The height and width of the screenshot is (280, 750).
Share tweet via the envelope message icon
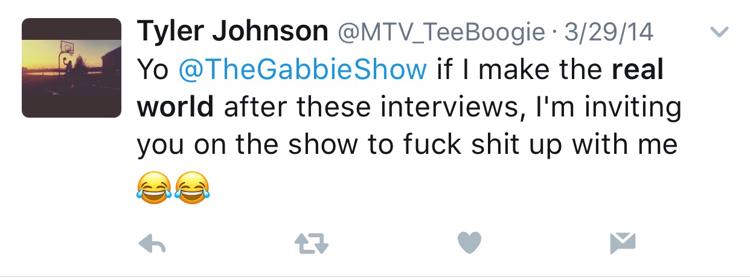623,243
